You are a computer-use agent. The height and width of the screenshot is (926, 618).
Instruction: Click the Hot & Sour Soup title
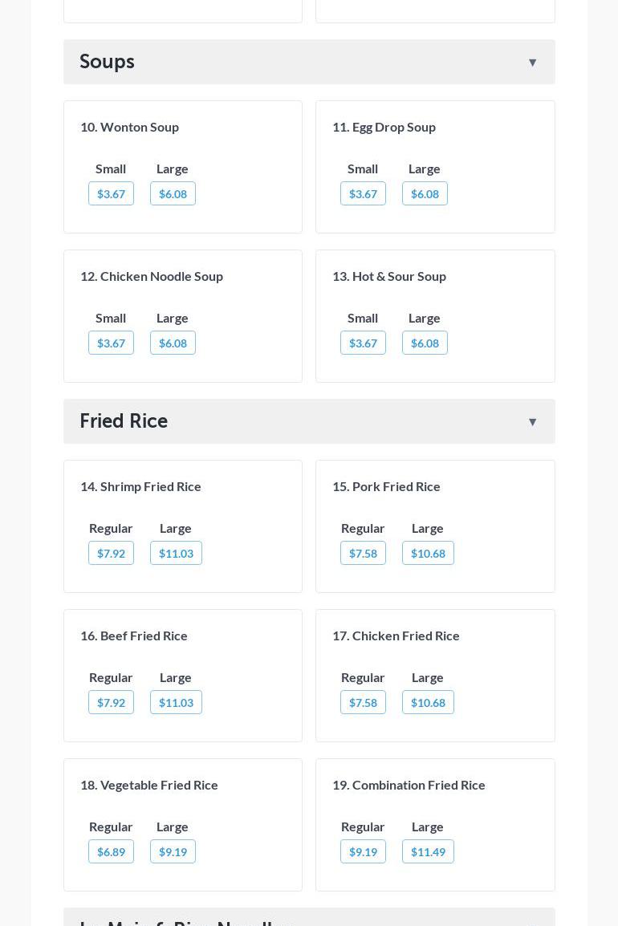(x=389, y=276)
